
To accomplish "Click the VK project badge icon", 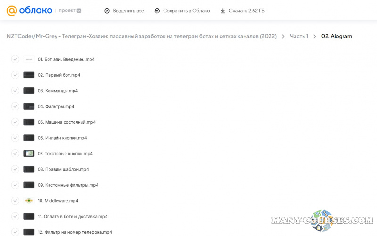I will (79, 10).
